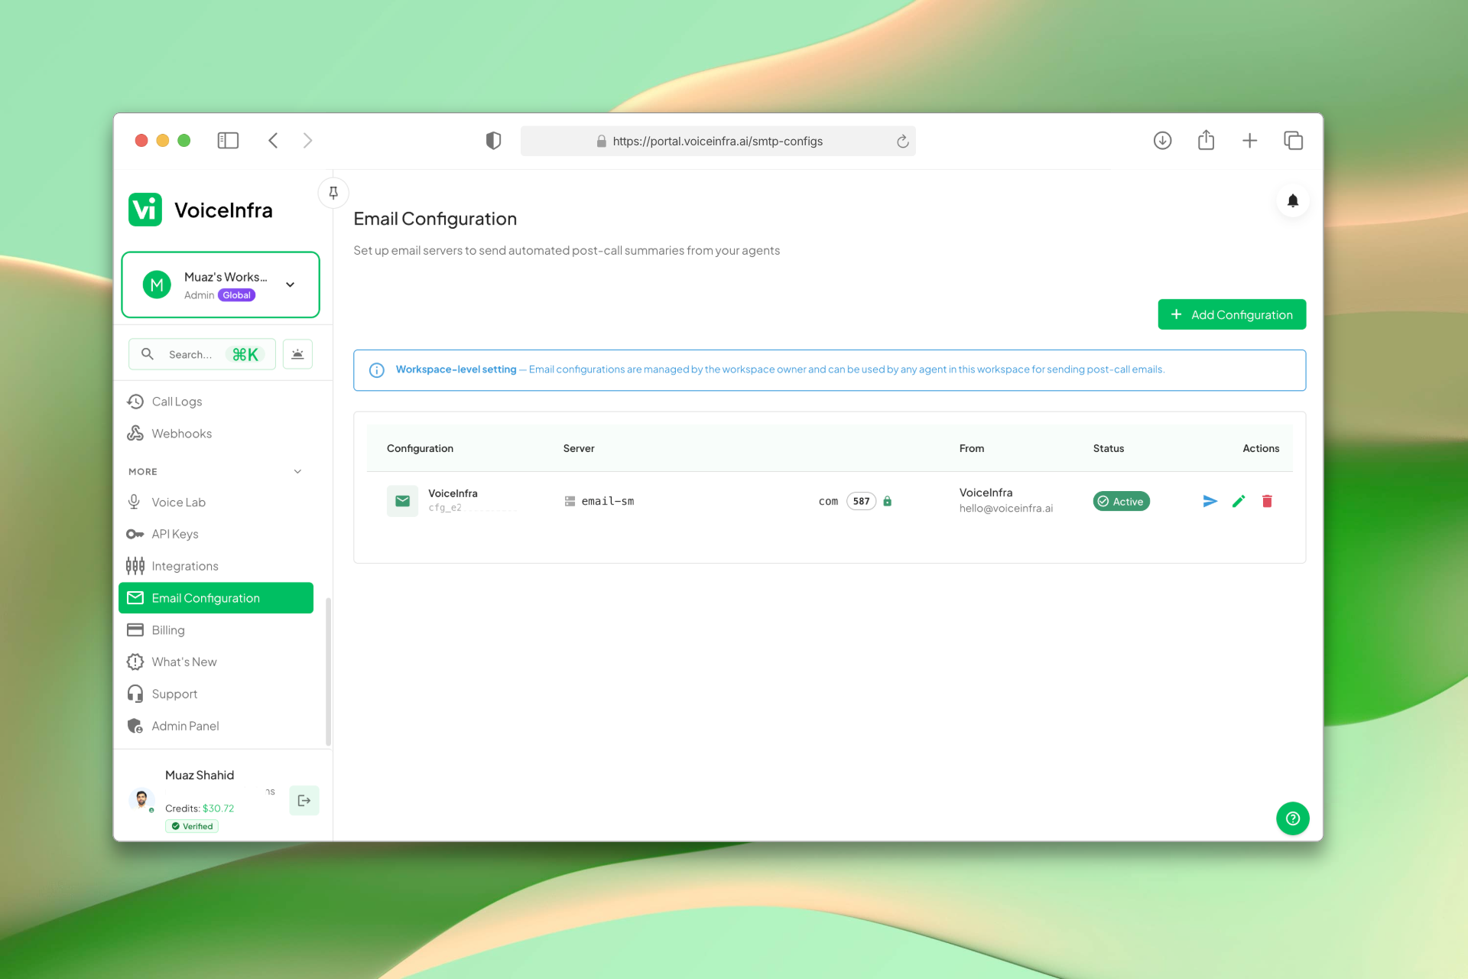Image resolution: width=1468 pixels, height=979 pixels.
Task: Click the user avatar of Muaz Shahid
Action: tap(141, 800)
